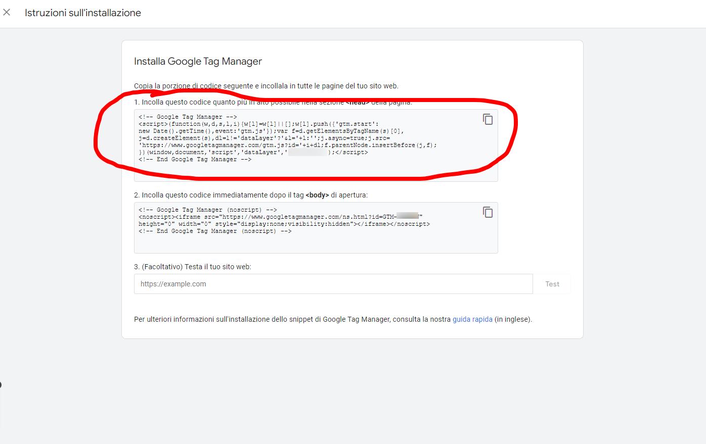Click the bold <body> tag in step 2

(317, 195)
